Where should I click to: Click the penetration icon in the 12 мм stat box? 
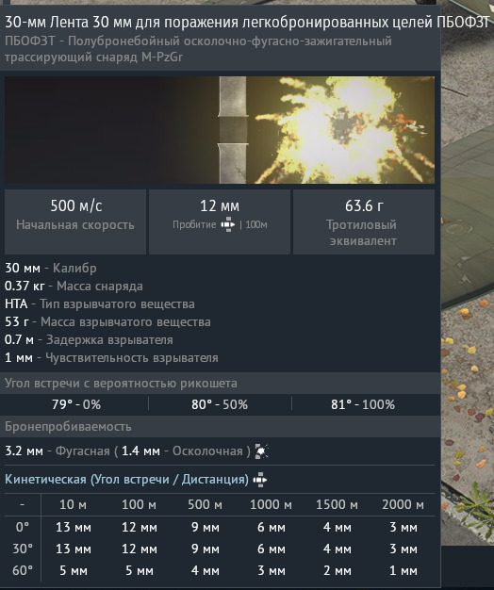pyautogui.click(x=228, y=224)
